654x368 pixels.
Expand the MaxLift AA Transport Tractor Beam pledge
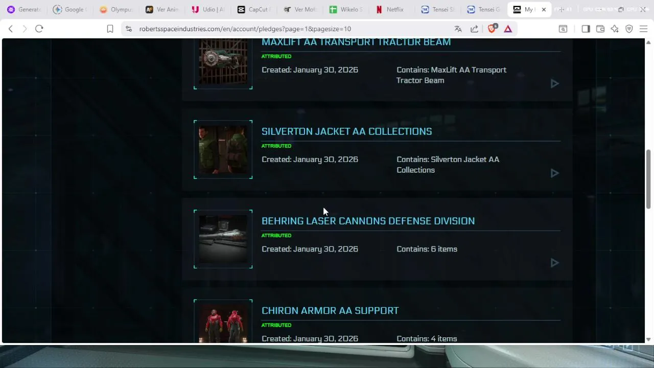click(554, 83)
